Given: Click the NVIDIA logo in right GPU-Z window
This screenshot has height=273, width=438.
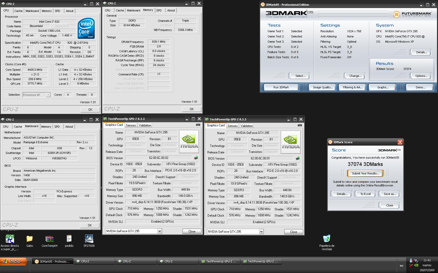Looking at the screenshot, I should tap(291, 142).
